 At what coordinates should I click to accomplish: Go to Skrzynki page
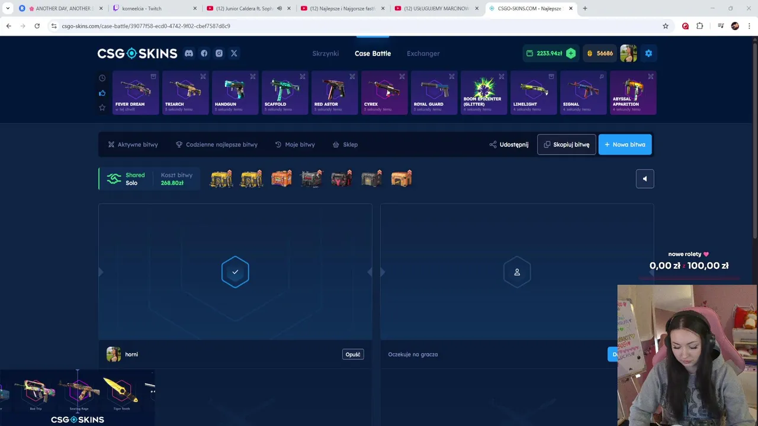pyautogui.click(x=326, y=53)
